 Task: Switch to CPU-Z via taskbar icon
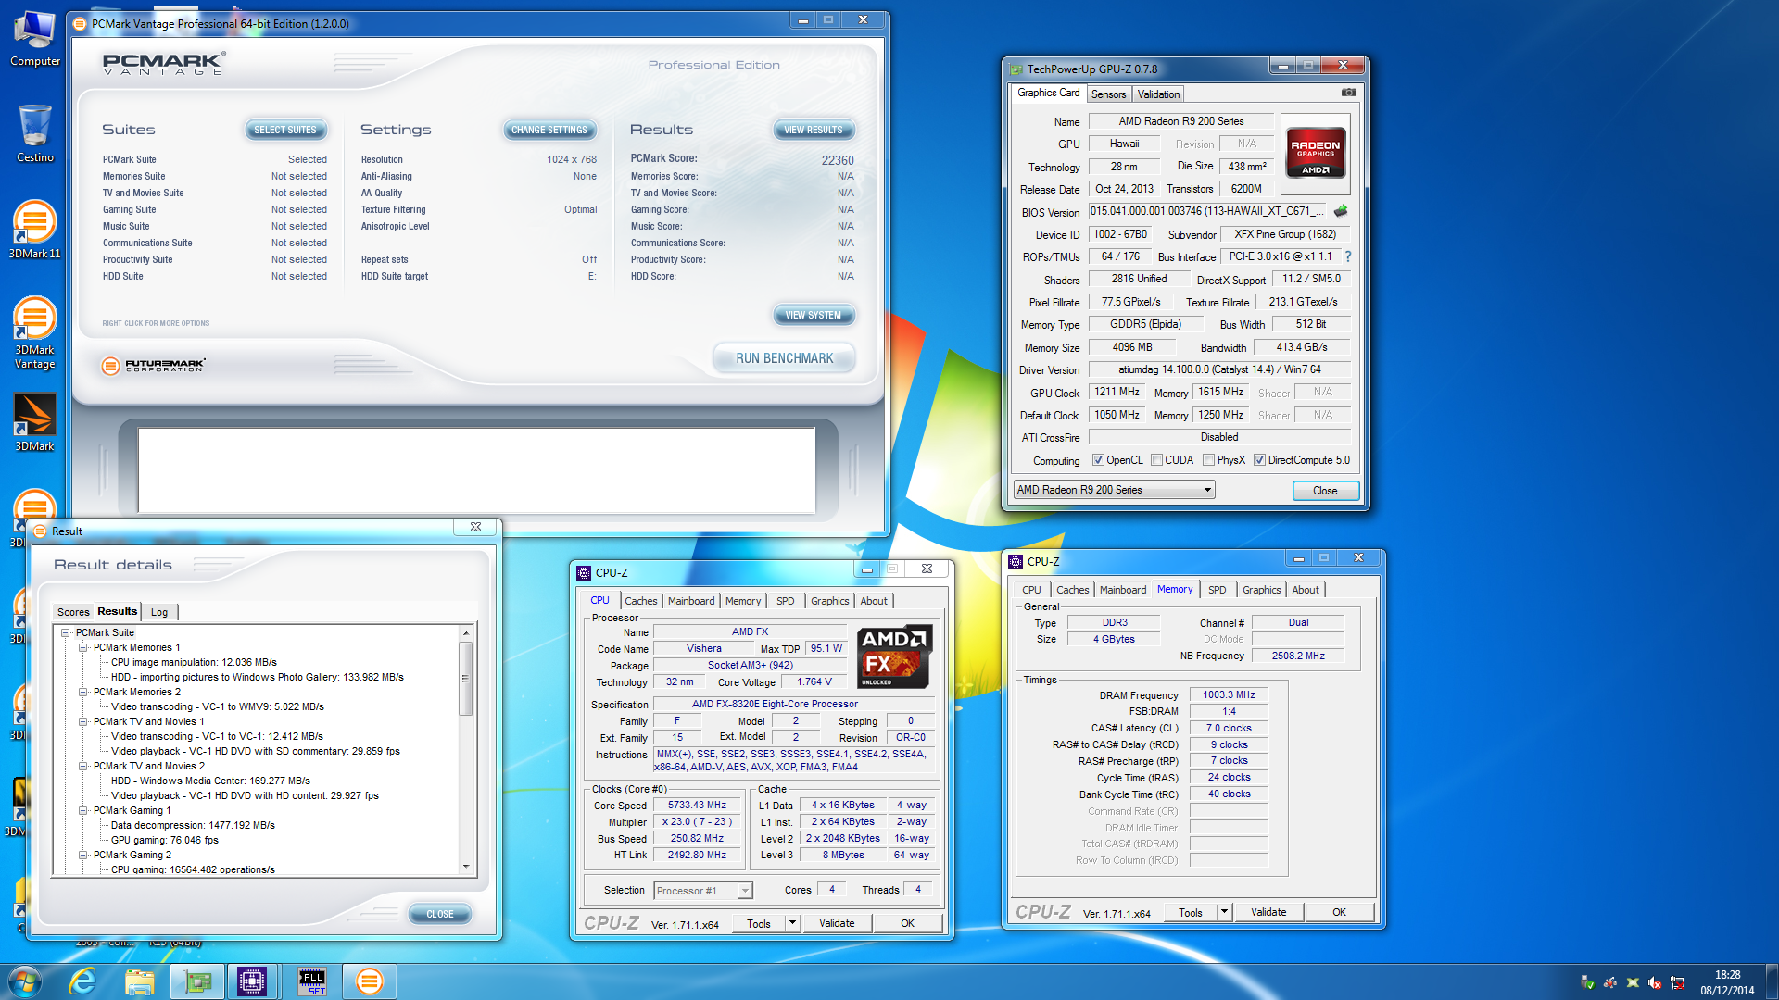251,981
